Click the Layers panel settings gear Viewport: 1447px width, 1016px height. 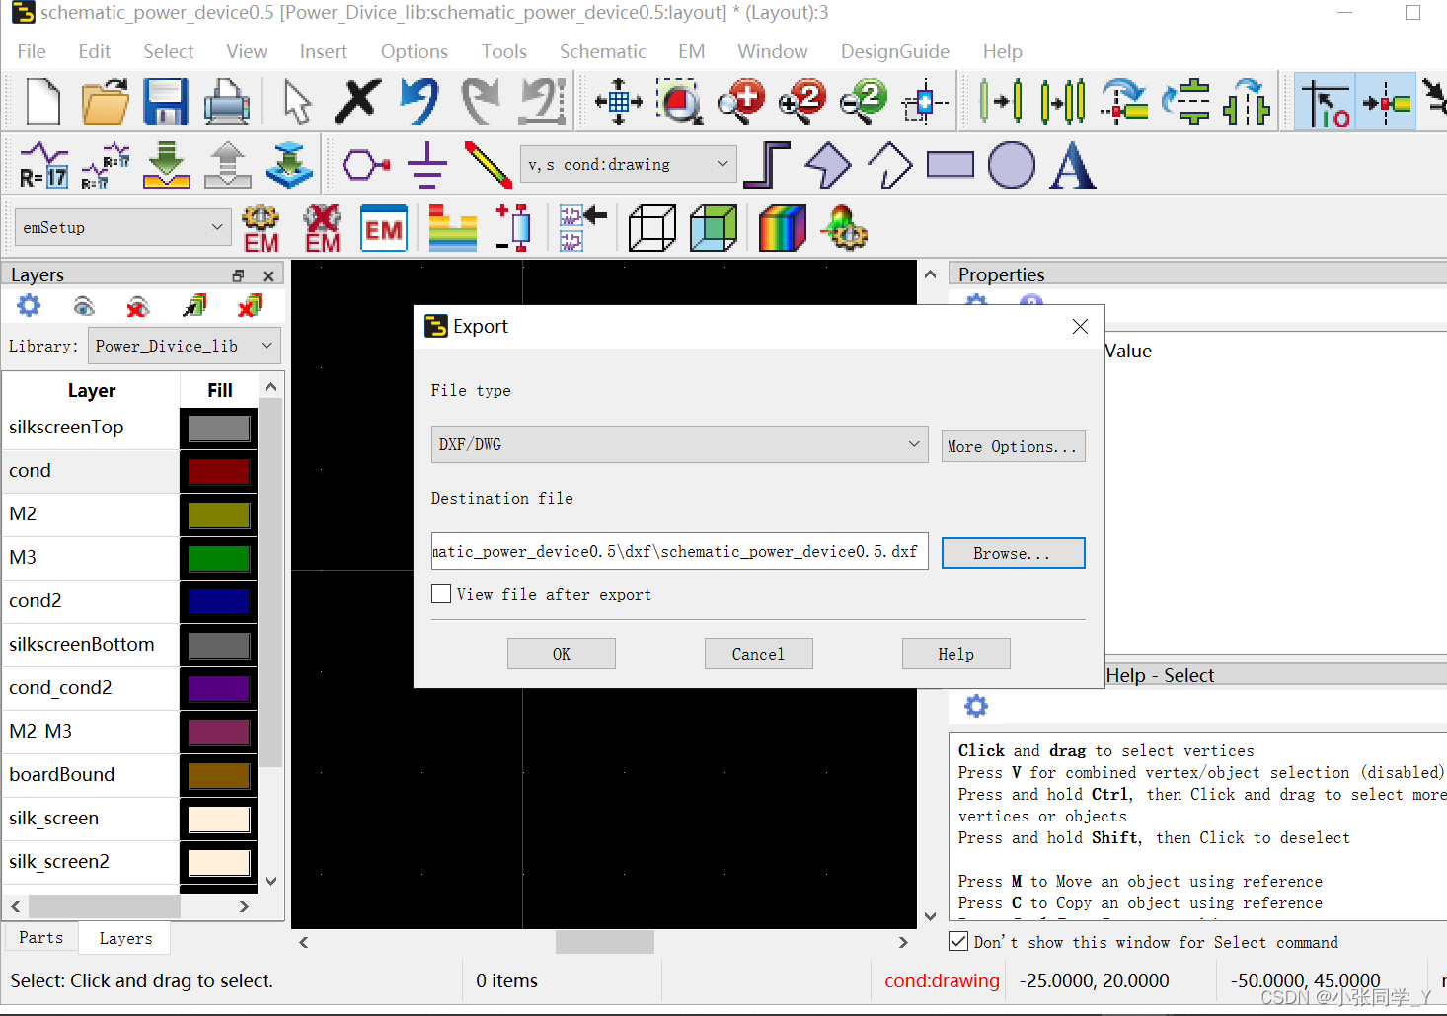[30, 306]
